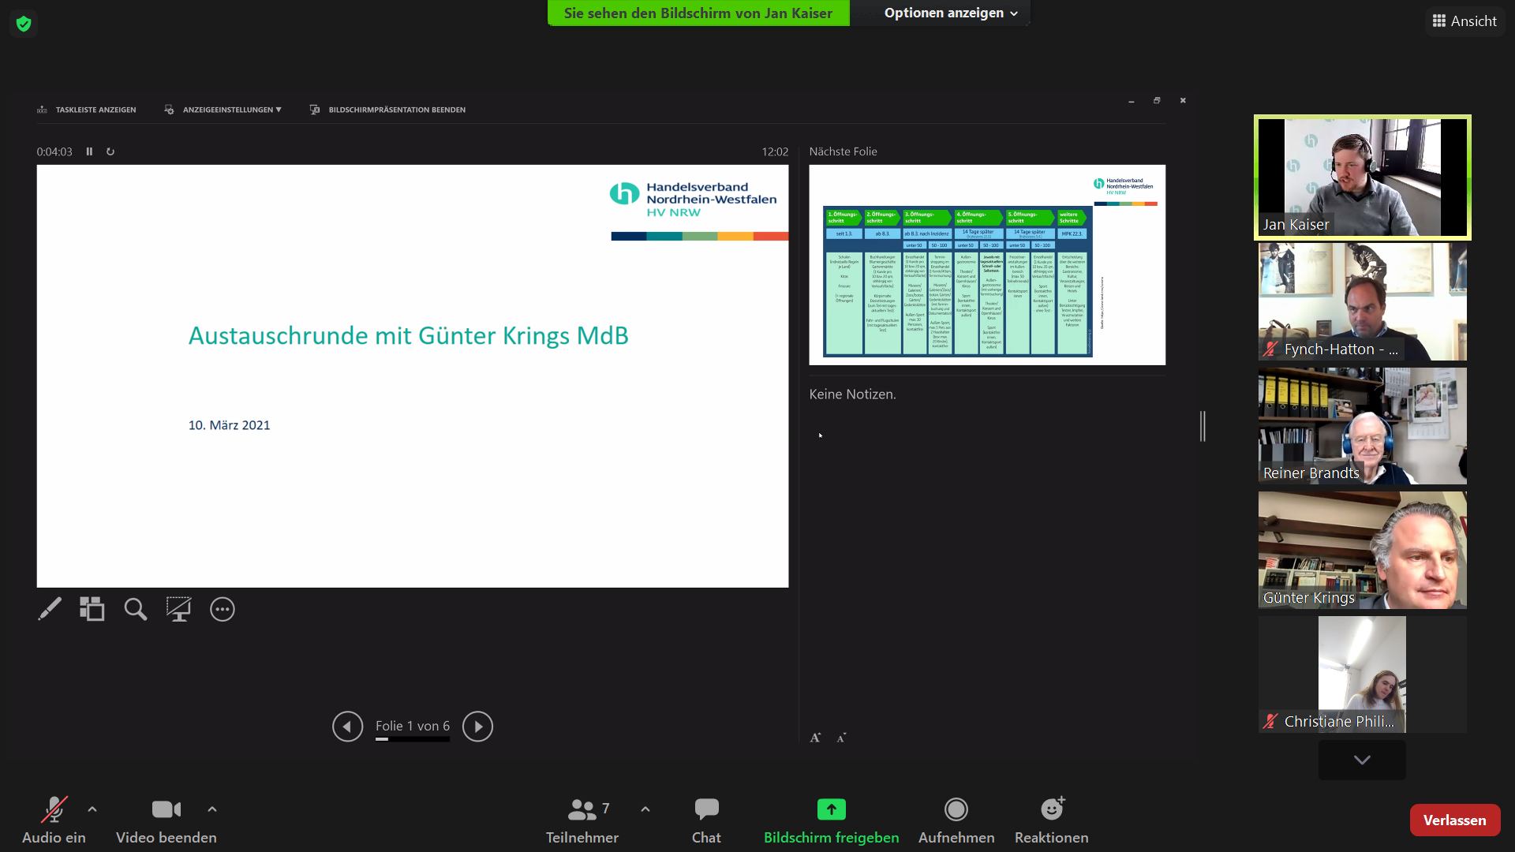
Task: Open more slide show options ellipsis
Action: [223, 609]
